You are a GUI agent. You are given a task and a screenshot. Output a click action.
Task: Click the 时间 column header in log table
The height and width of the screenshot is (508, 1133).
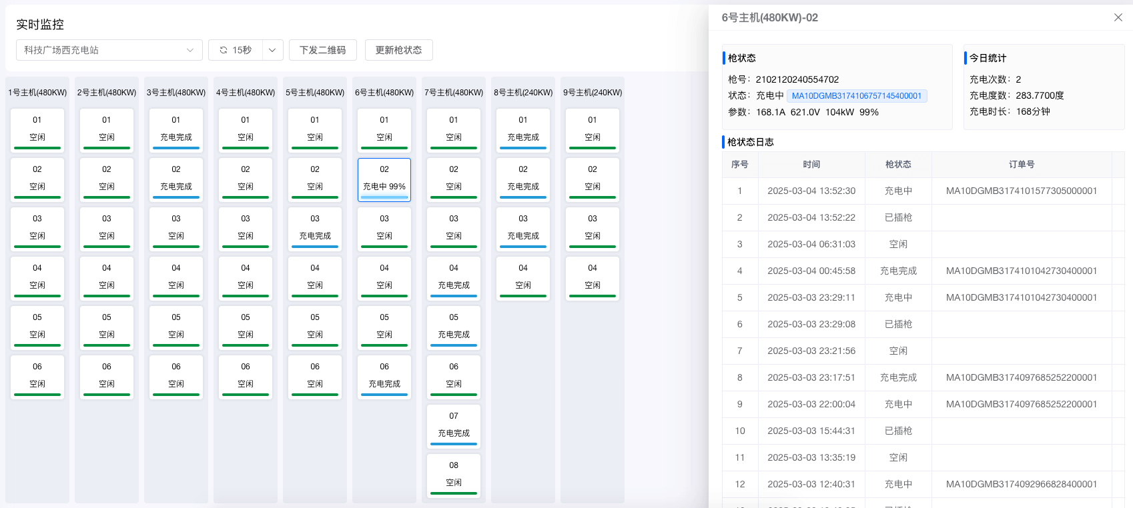(811, 165)
